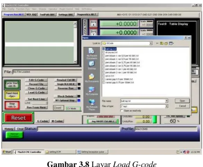Toggle M1 Optional Stop

(65, 100)
